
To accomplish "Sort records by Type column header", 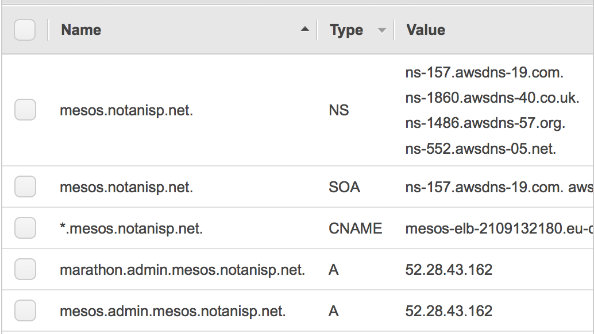I will [x=346, y=30].
